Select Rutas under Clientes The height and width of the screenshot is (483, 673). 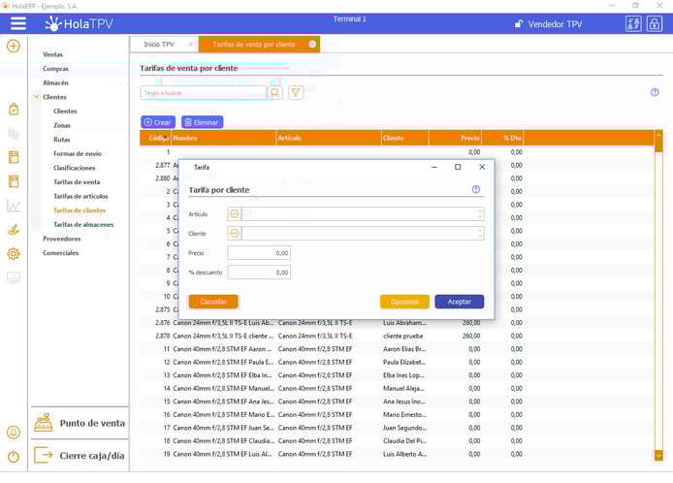(x=61, y=140)
